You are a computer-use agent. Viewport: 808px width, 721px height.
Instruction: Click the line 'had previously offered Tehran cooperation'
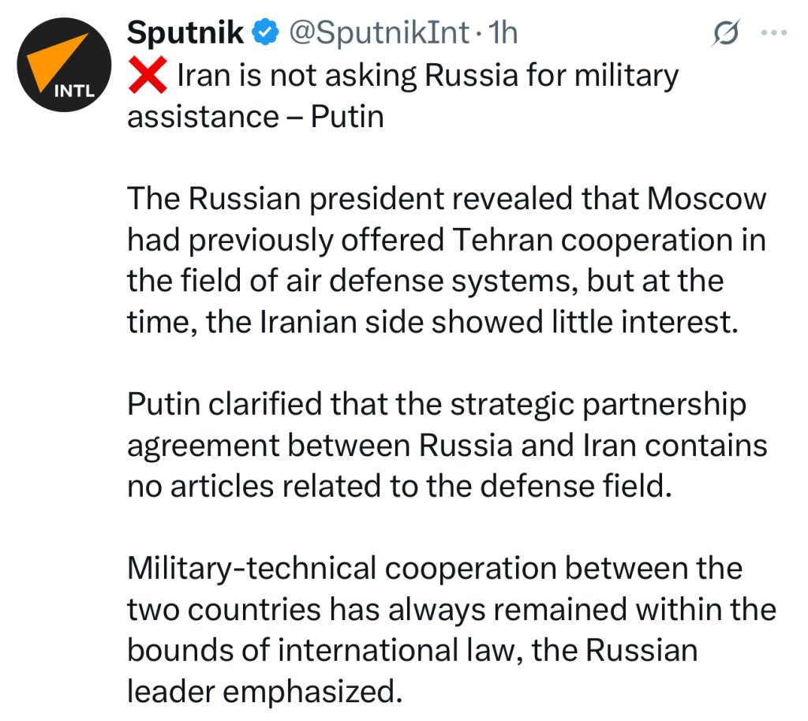(x=447, y=241)
